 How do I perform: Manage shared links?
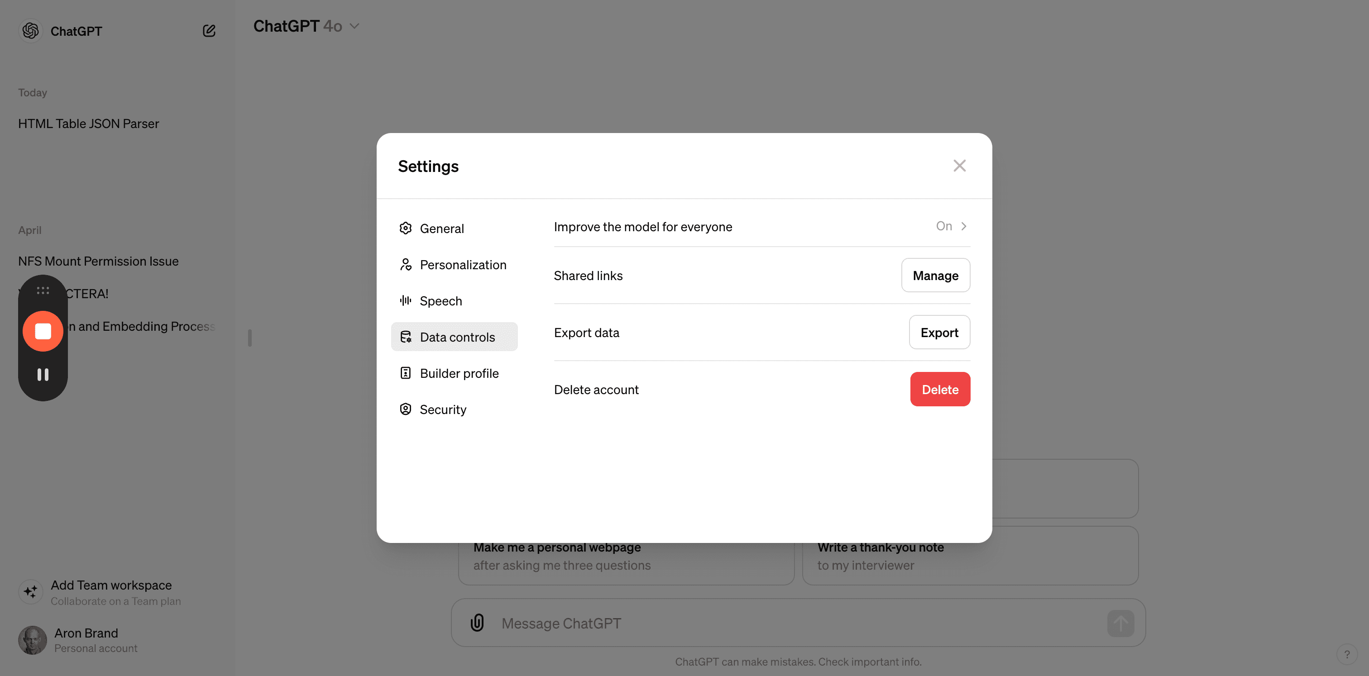click(x=935, y=275)
